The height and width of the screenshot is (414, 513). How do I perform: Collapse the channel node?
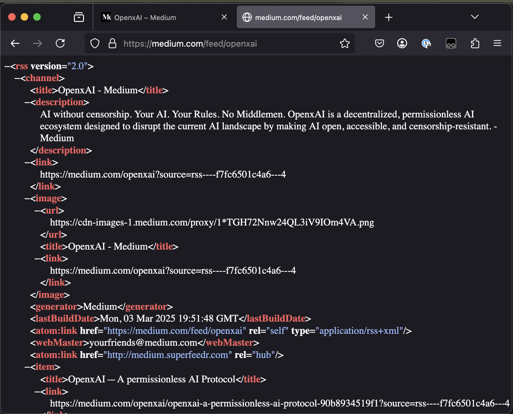[17, 78]
